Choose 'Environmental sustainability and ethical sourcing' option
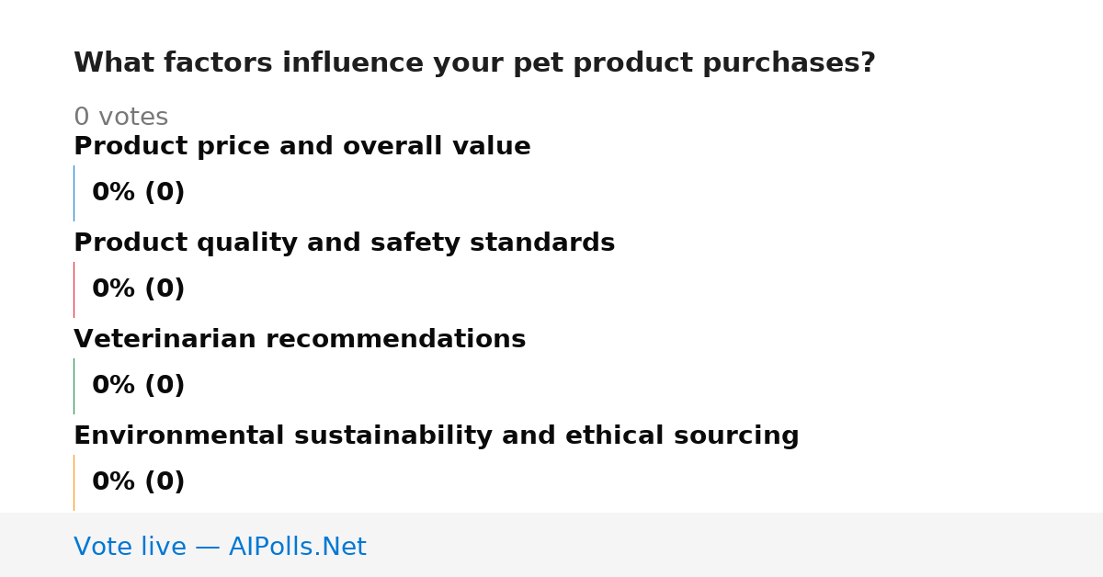Screen dimensions: 1103x577 (437, 436)
